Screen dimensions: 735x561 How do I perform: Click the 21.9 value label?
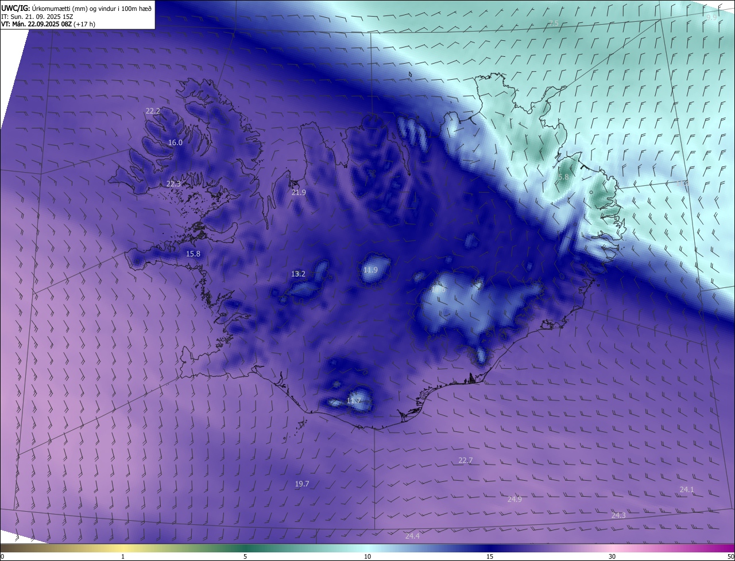[299, 192]
